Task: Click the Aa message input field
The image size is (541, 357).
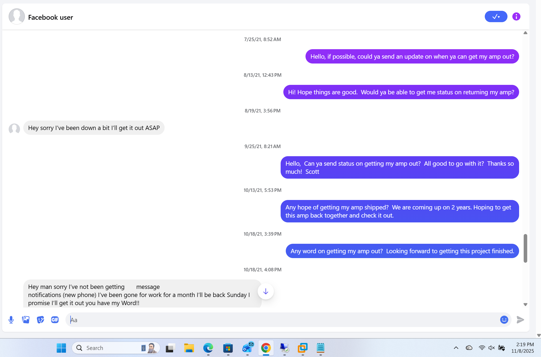Action: (x=189, y=320)
